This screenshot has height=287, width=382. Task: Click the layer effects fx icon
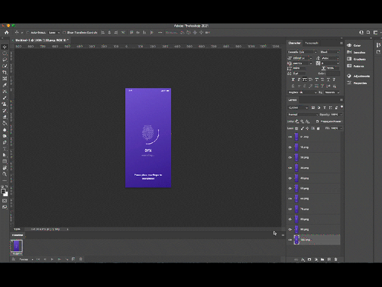(x=303, y=259)
